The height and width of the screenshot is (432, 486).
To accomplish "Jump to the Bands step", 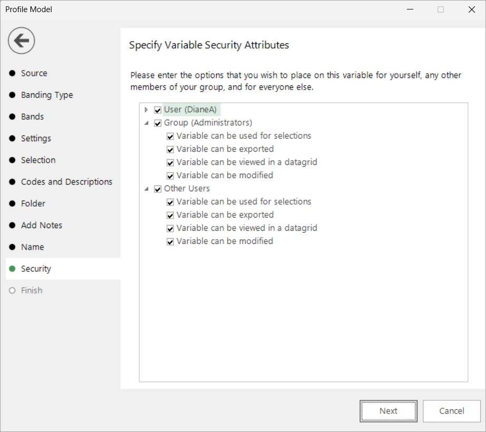I will pyautogui.click(x=32, y=117).
